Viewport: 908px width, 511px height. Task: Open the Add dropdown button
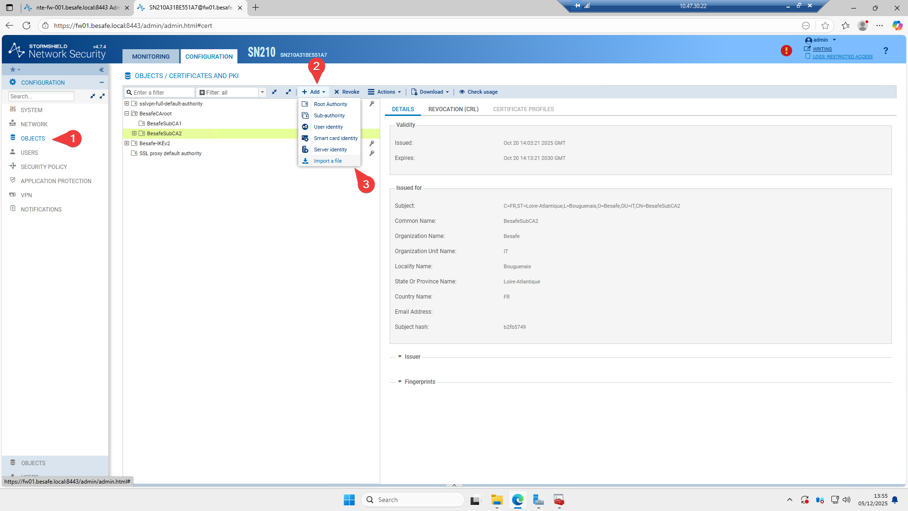(314, 92)
